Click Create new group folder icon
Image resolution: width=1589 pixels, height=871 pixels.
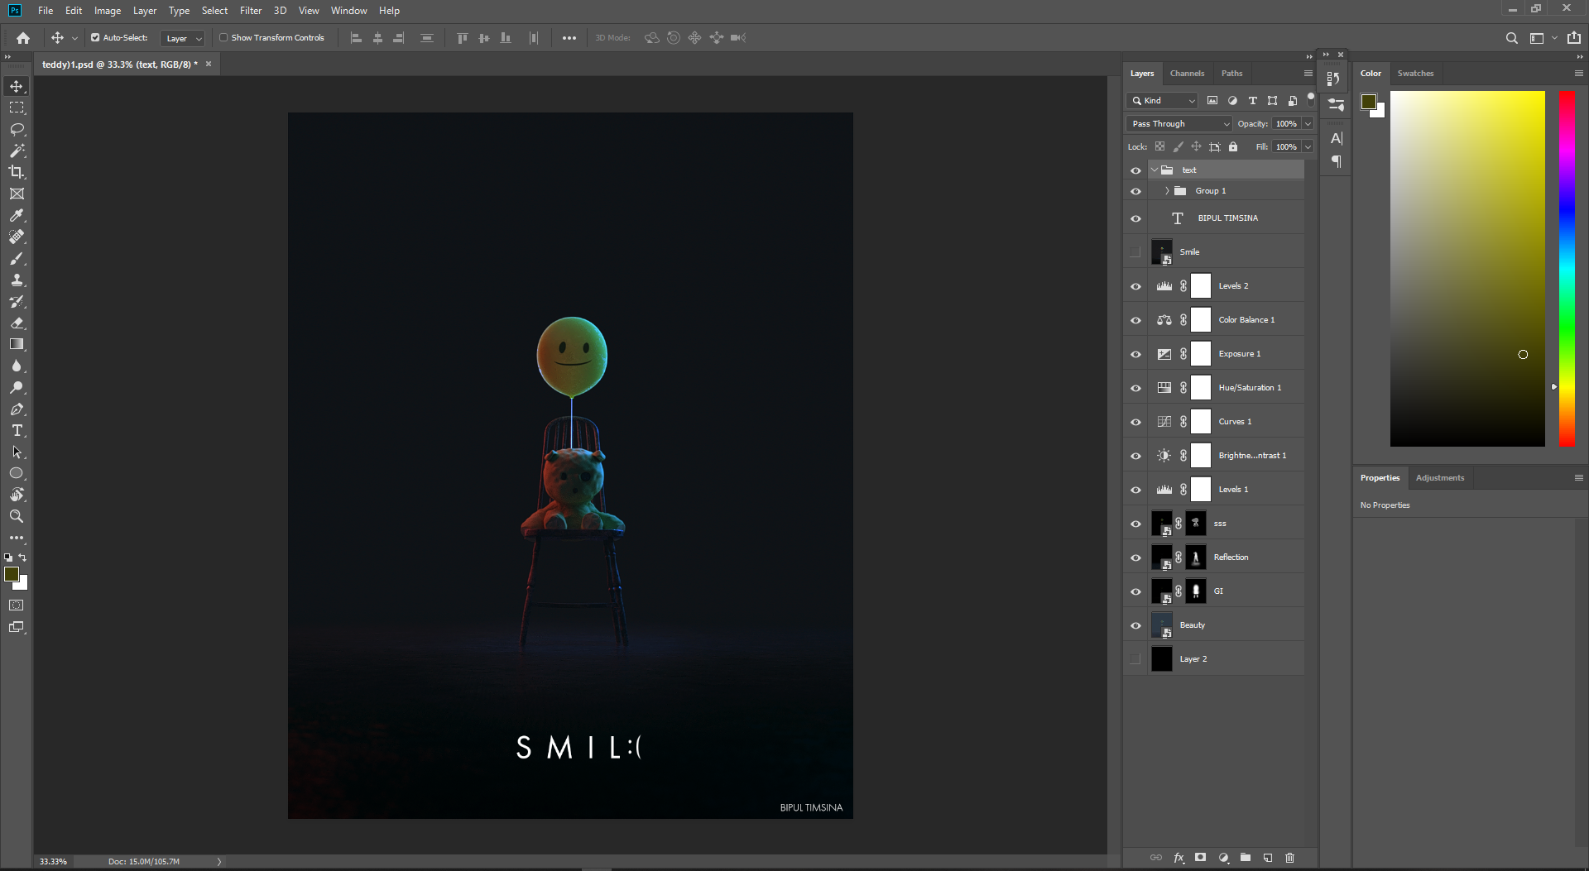click(1246, 858)
